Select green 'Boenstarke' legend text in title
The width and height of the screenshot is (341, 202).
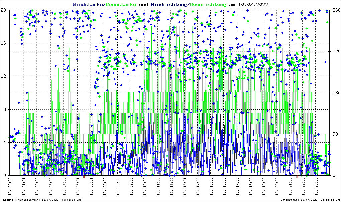point(121,5)
